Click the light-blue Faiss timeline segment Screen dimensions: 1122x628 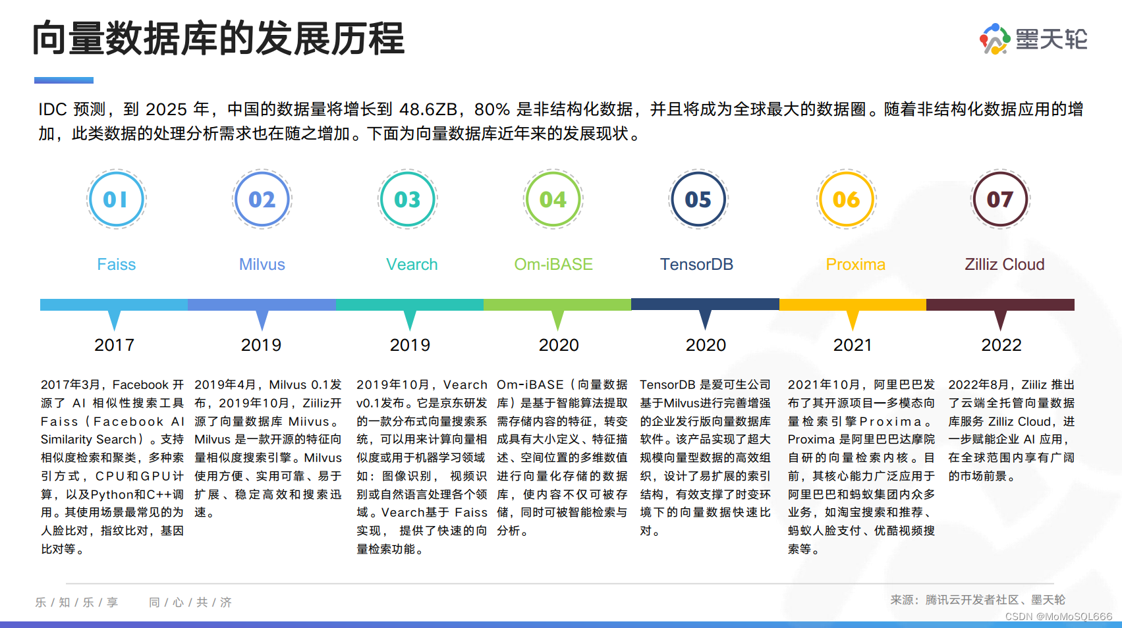click(x=114, y=305)
